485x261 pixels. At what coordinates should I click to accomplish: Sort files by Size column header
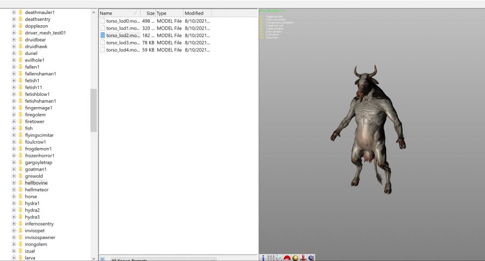[148, 13]
